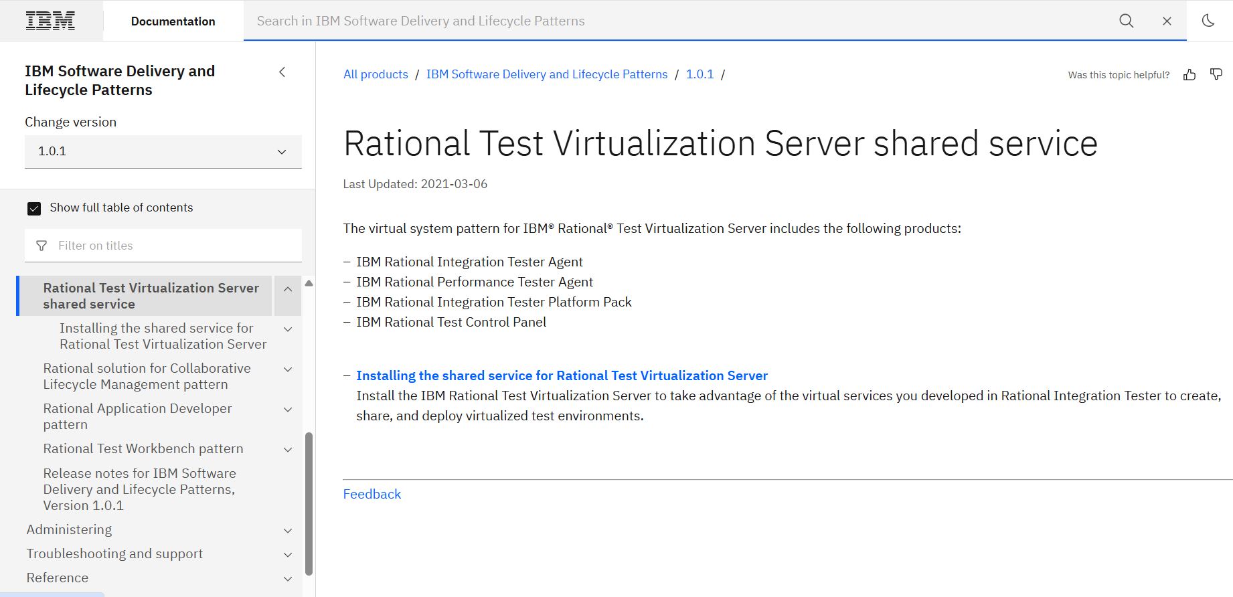Expand the Administering section chevron
This screenshot has width=1233, height=597.
coord(288,531)
